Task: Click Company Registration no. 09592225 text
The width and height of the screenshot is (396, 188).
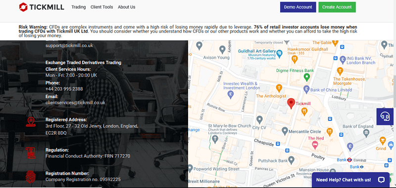Action: click(83, 180)
